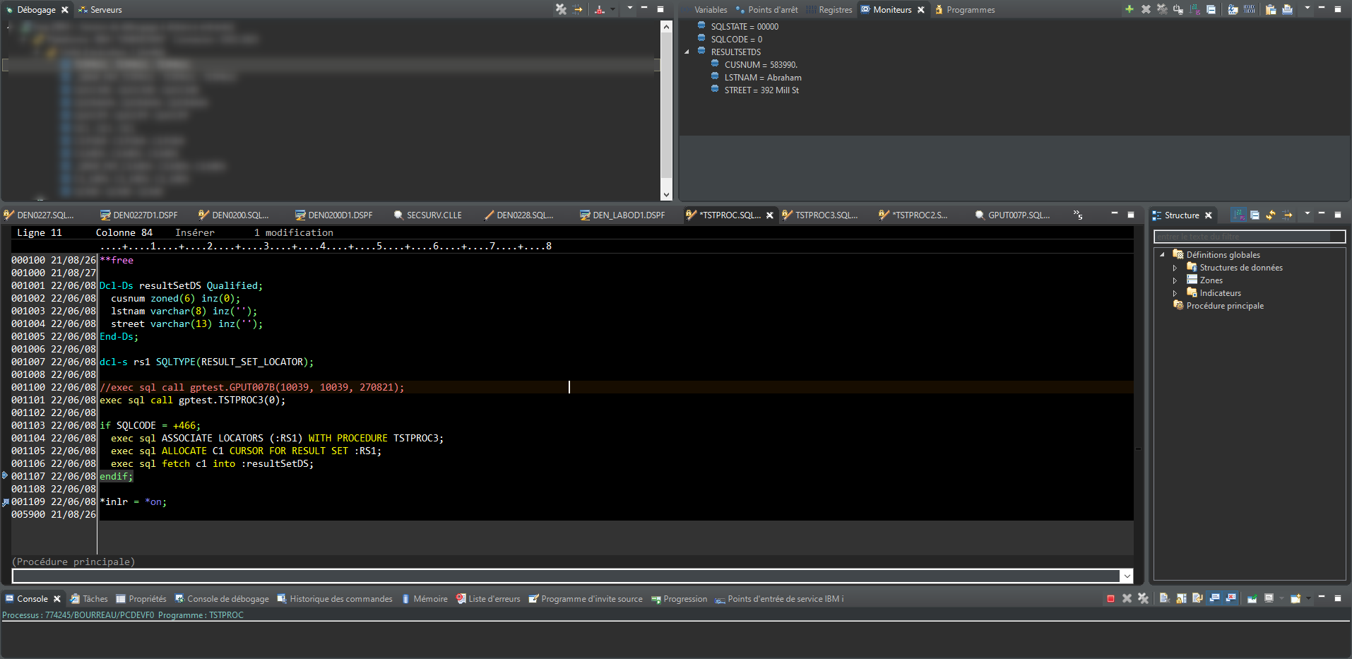Expand Structures de données tree node
This screenshot has width=1352, height=659.
click(1175, 268)
